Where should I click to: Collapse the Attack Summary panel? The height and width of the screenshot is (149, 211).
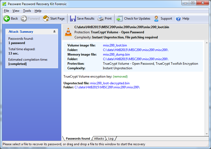[x=54, y=32]
